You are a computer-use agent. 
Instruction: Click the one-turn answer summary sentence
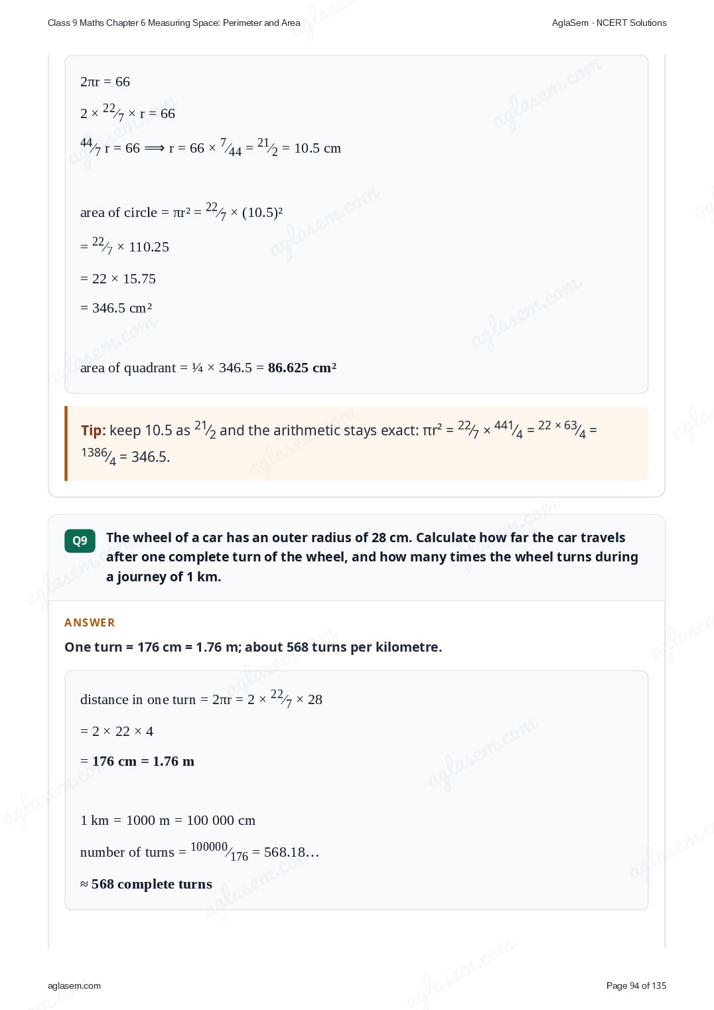[253, 647]
